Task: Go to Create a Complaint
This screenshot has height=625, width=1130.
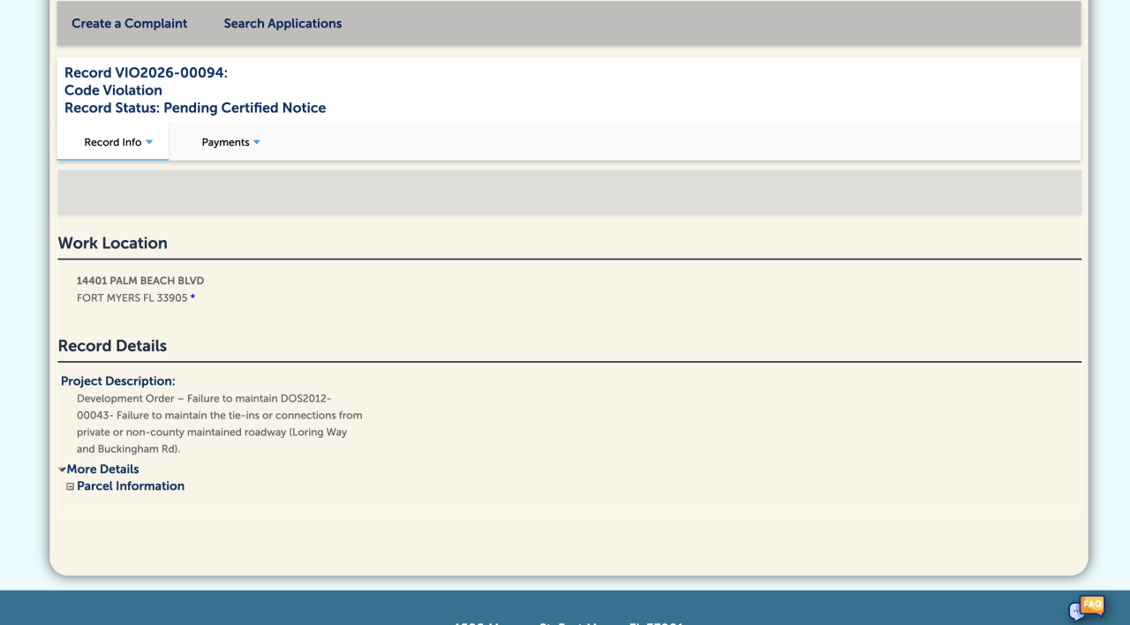Action: [x=129, y=24]
